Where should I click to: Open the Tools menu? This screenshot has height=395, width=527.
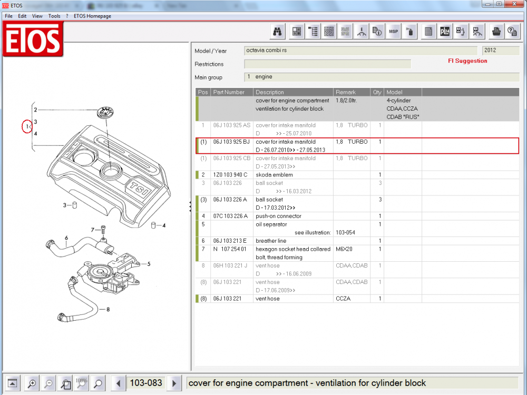point(54,16)
